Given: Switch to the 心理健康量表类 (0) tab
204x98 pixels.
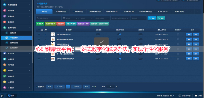Looking at the screenshot, I should pyautogui.click(x=95, y=11).
